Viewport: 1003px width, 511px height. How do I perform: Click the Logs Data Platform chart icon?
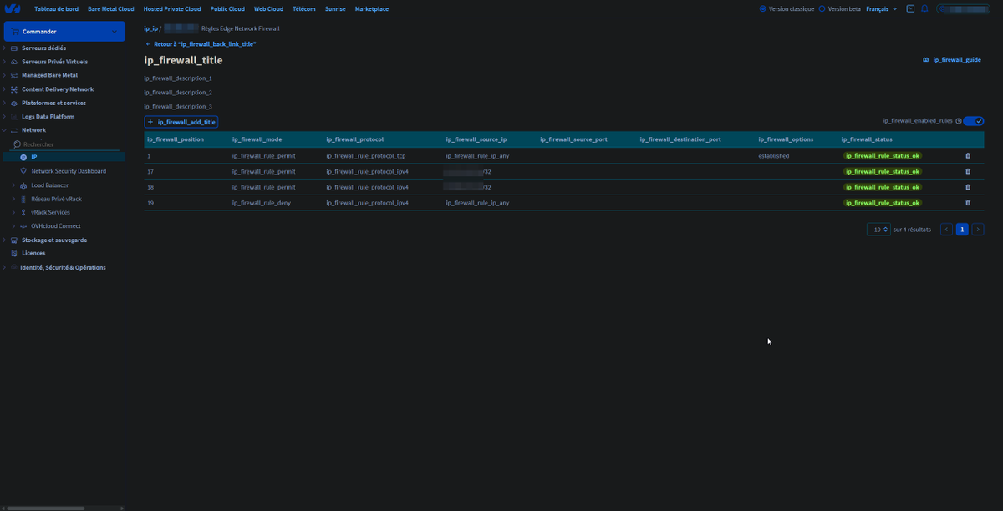(13, 117)
